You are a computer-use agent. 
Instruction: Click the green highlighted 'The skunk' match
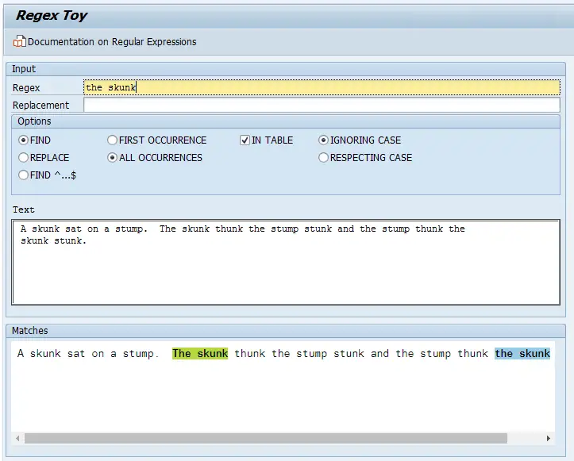[x=200, y=354]
